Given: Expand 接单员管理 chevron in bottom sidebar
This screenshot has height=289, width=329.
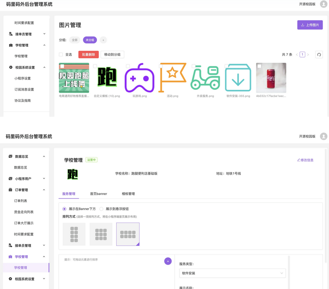Looking at the screenshot, I should pos(44,245).
